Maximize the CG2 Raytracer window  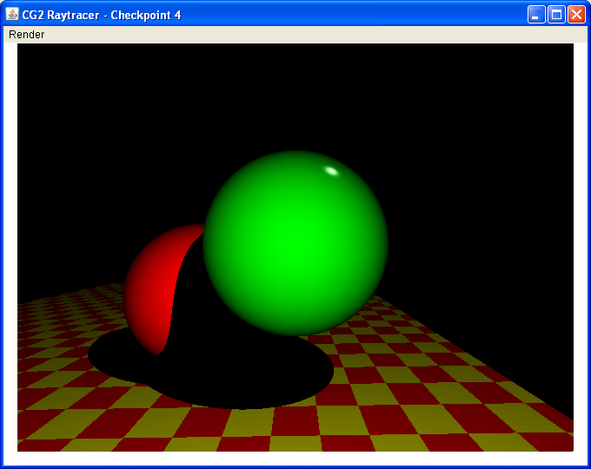556,15
